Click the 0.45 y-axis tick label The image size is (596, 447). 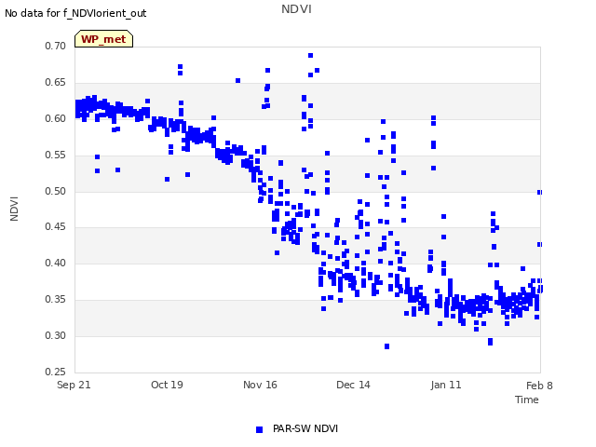coord(56,227)
